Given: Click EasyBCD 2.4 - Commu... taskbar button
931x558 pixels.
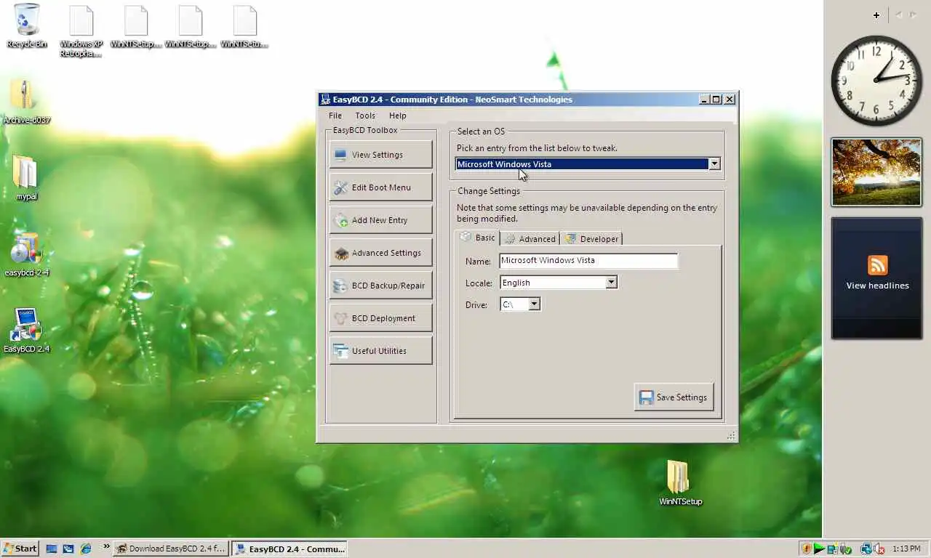Looking at the screenshot, I should tap(289, 549).
